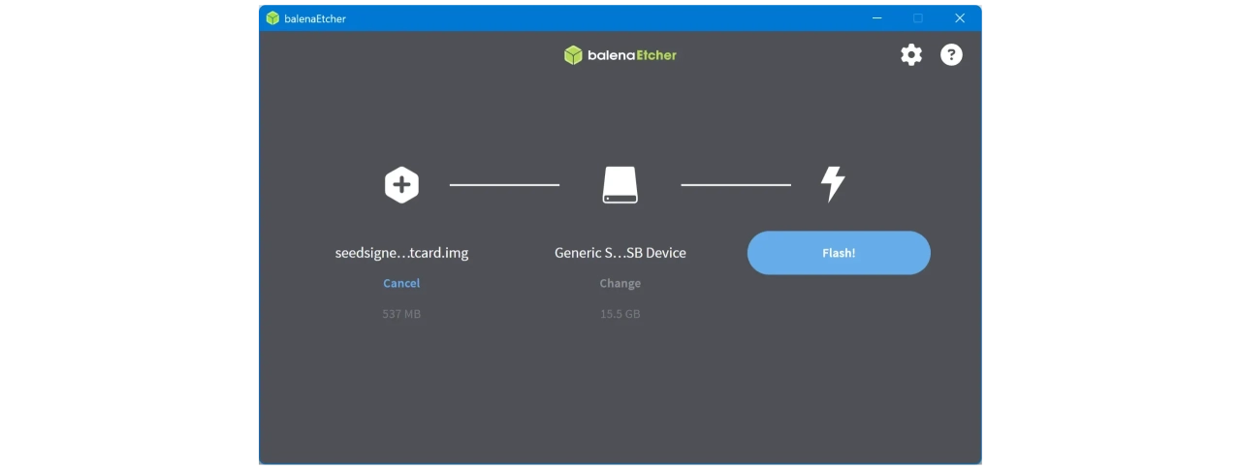Change the selected target drive
The image size is (1241, 470).
click(620, 283)
